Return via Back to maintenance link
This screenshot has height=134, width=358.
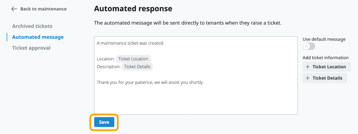pyautogui.click(x=43, y=9)
